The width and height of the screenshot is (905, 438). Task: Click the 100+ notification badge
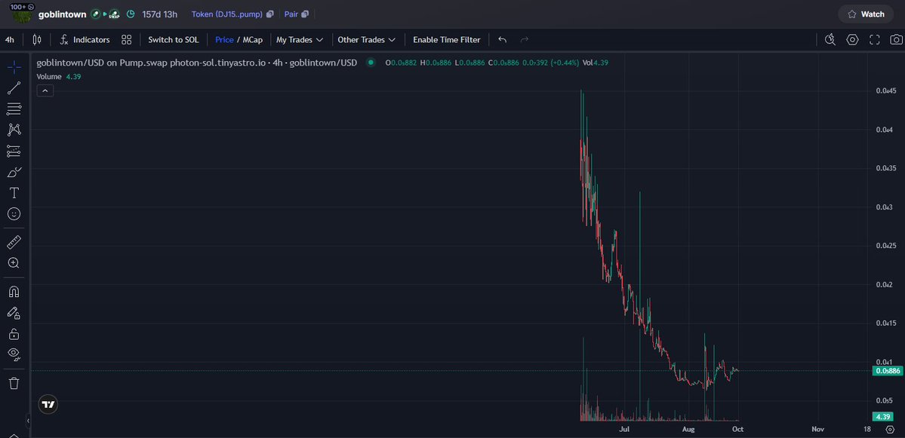pos(23,6)
